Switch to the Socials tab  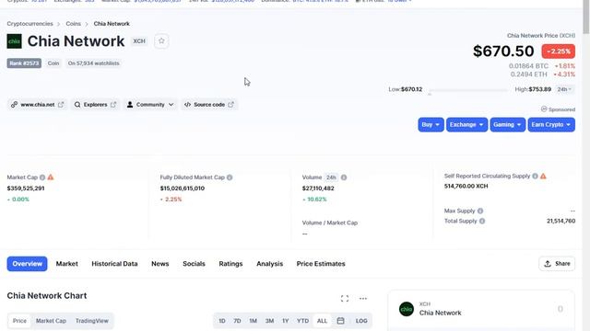194,264
